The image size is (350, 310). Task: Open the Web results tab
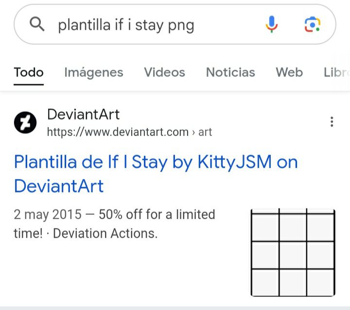coord(289,72)
